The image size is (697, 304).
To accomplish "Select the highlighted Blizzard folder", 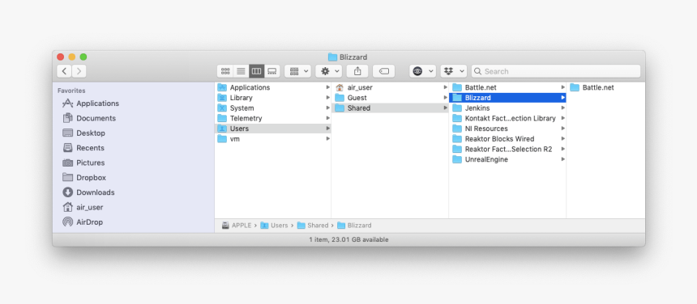I will [x=507, y=98].
